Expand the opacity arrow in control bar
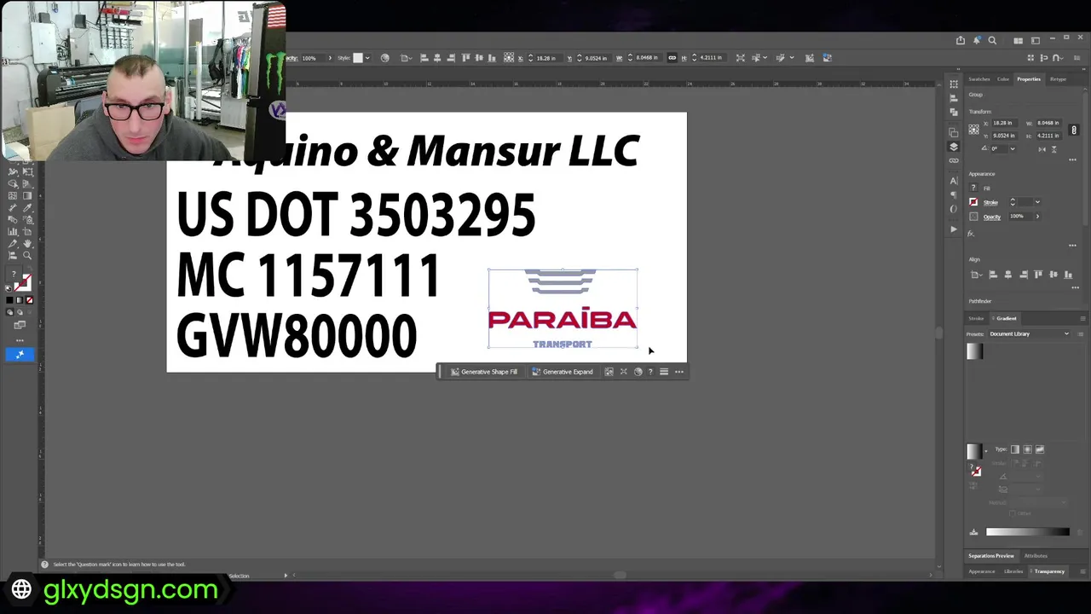The height and width of the screenshot is (614, 1091). coord(330,58)
